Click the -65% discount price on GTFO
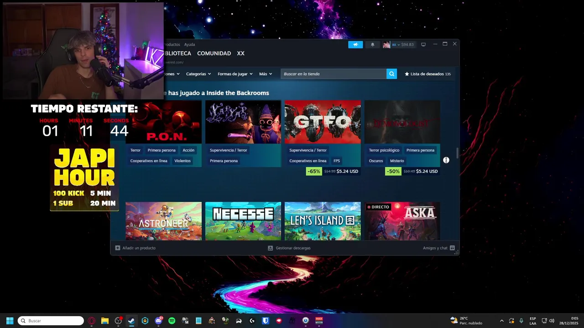This screenshot has height=328, width=584. (x=333, y=171)
